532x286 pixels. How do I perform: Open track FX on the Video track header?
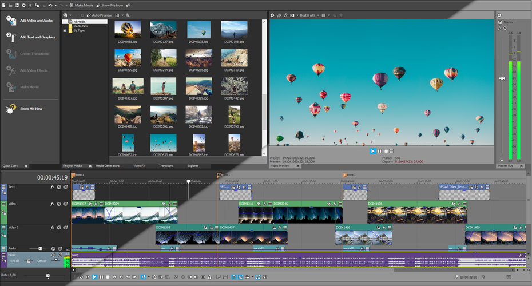click(52, 204)
